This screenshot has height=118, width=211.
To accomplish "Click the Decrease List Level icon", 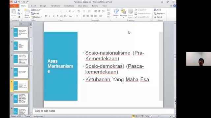I will tap(95, 11).
